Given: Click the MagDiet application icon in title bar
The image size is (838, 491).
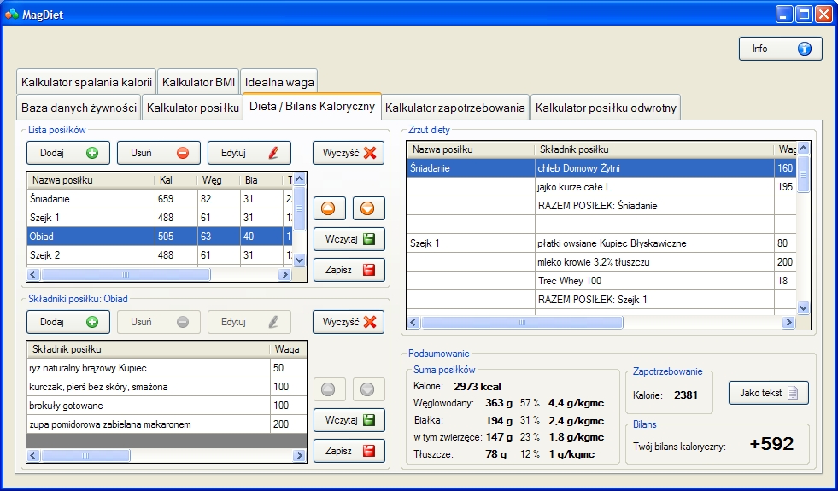Looking at the screenshot, I should pyautogui.click(x=11, y=15).
